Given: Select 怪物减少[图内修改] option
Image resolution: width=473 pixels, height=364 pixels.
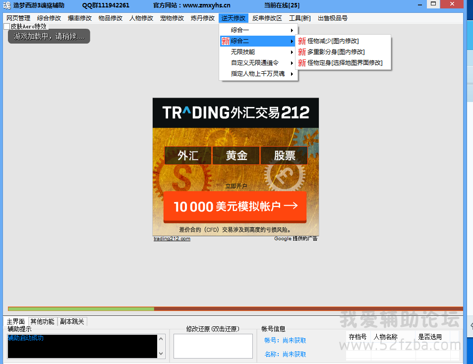Looking at the screenshot, I should [343, 41].
